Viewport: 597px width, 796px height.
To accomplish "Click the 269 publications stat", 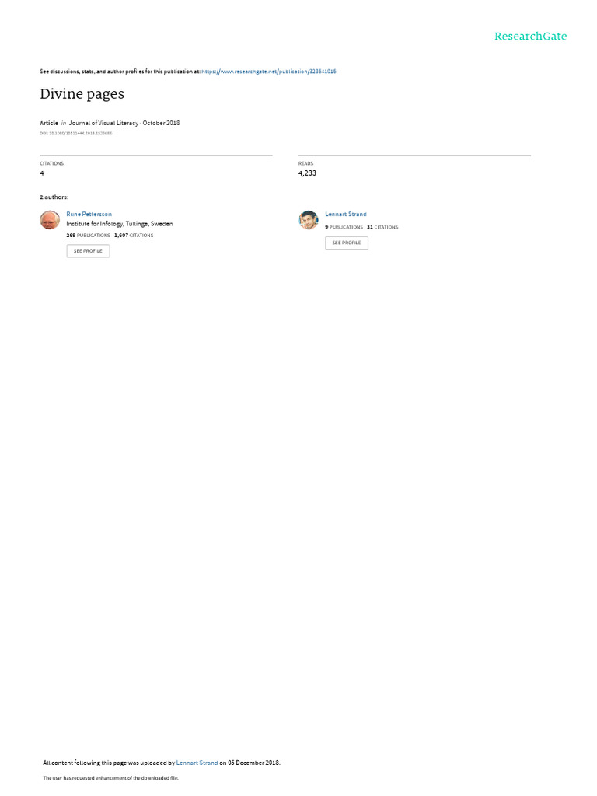I will (x=89, y=236).
